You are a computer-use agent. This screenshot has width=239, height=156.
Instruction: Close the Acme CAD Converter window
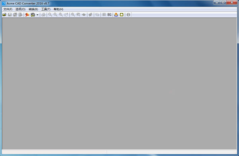pos(232,2)
